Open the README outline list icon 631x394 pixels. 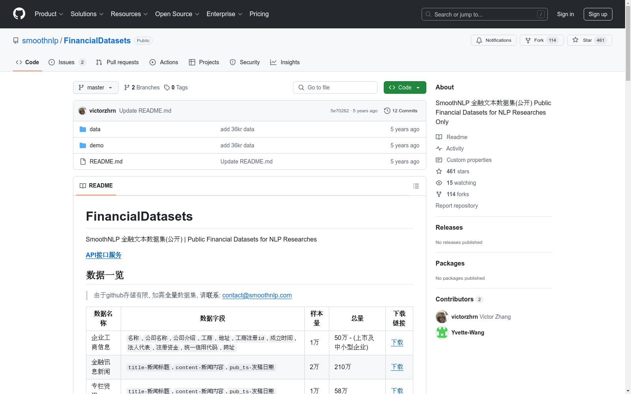coord(416,186)
